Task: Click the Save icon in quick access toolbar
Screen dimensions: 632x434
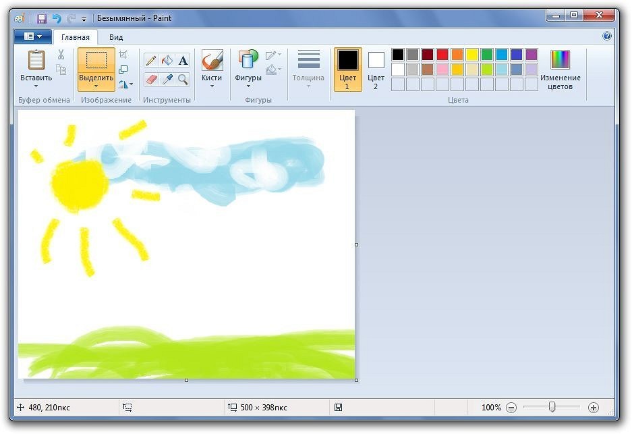Action: click(42, 18)
